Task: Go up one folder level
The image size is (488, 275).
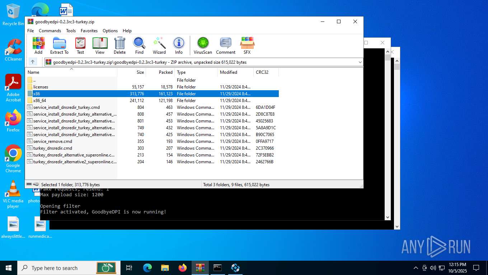Action: 33,62
